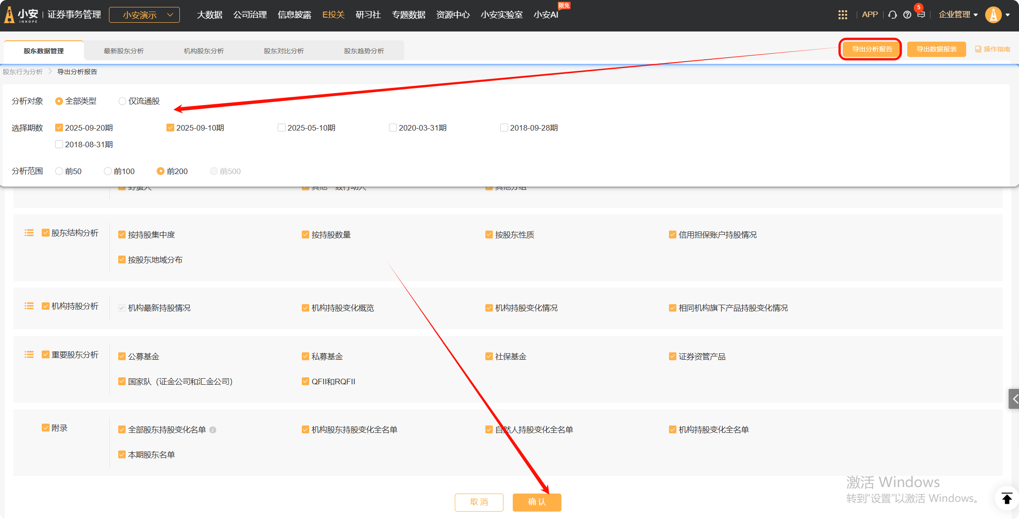Screen dimensions: 1019x519
Task: Click the customer service headset icon
Action: [892, 15]
